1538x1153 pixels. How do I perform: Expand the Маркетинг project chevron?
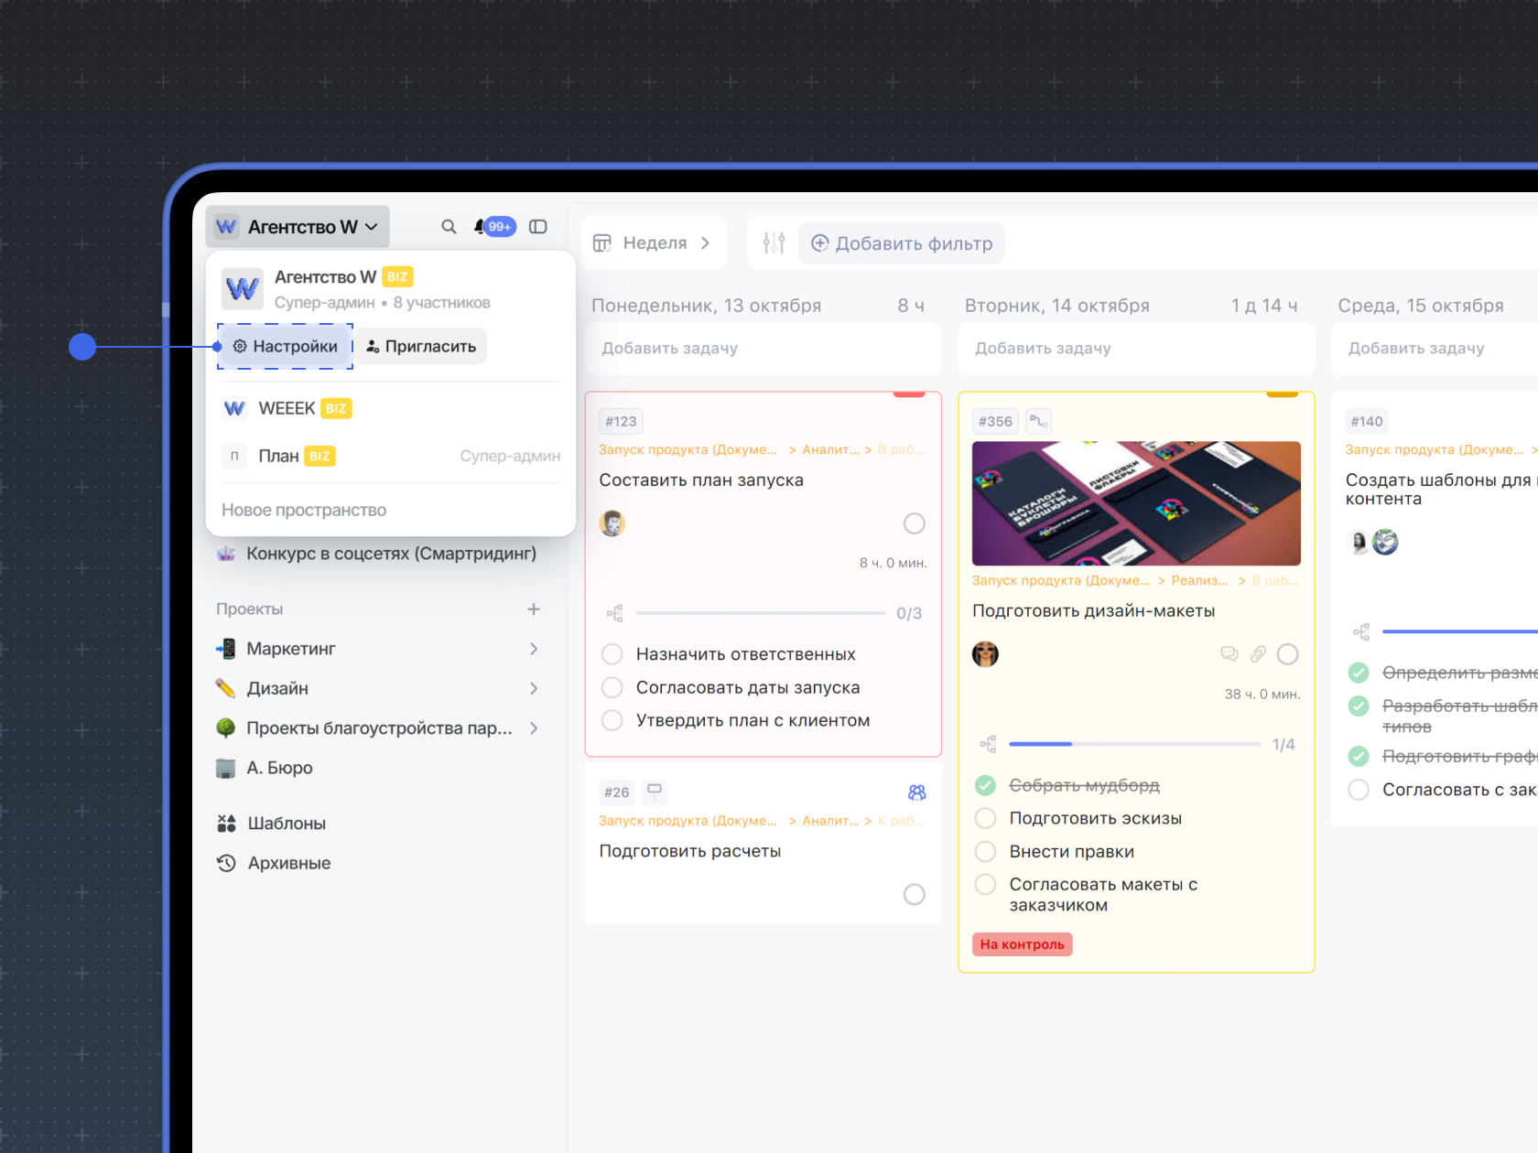[x=534, y=649]
